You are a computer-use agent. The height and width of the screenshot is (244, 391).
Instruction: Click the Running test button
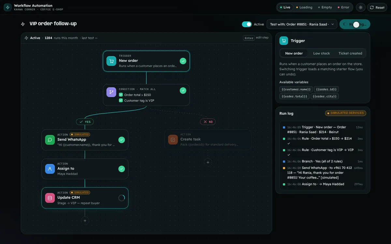click(355, 24)
